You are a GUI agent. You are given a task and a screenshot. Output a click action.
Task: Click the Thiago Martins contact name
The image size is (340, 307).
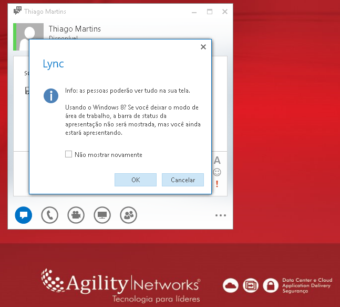point(75,29)
